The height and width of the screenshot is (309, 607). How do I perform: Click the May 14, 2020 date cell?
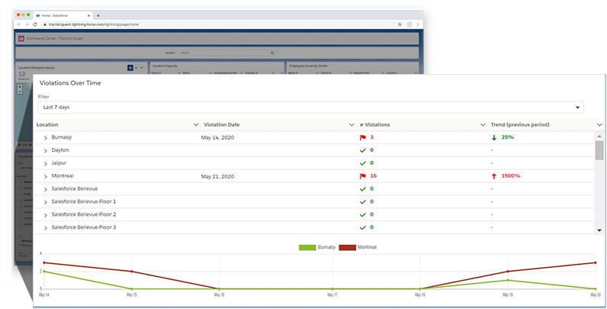click(217, 137)
